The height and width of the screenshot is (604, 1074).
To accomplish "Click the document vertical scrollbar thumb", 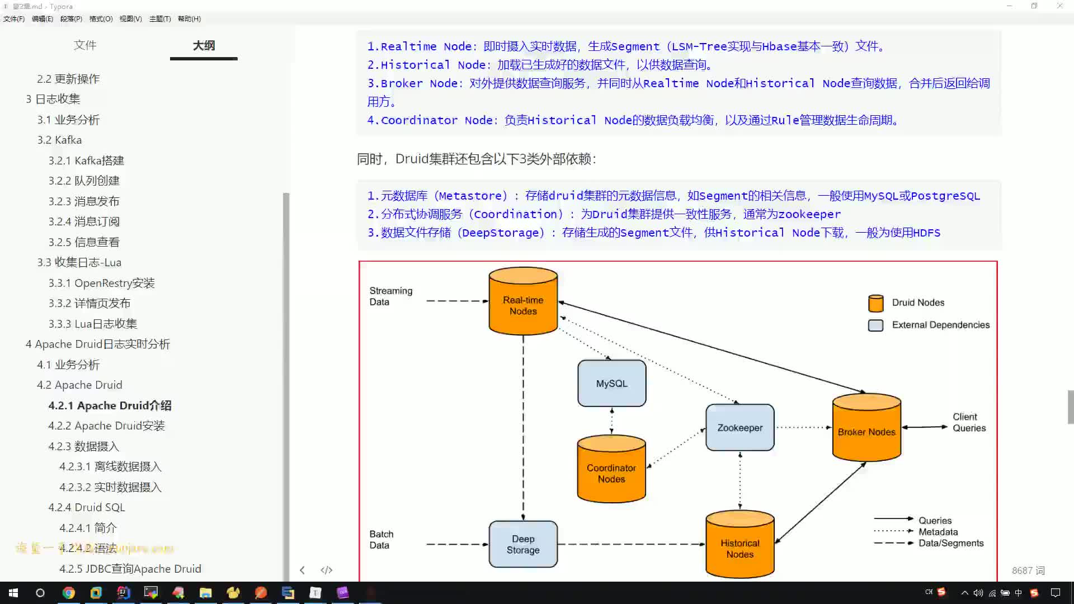I will (x=1071, y=407).
